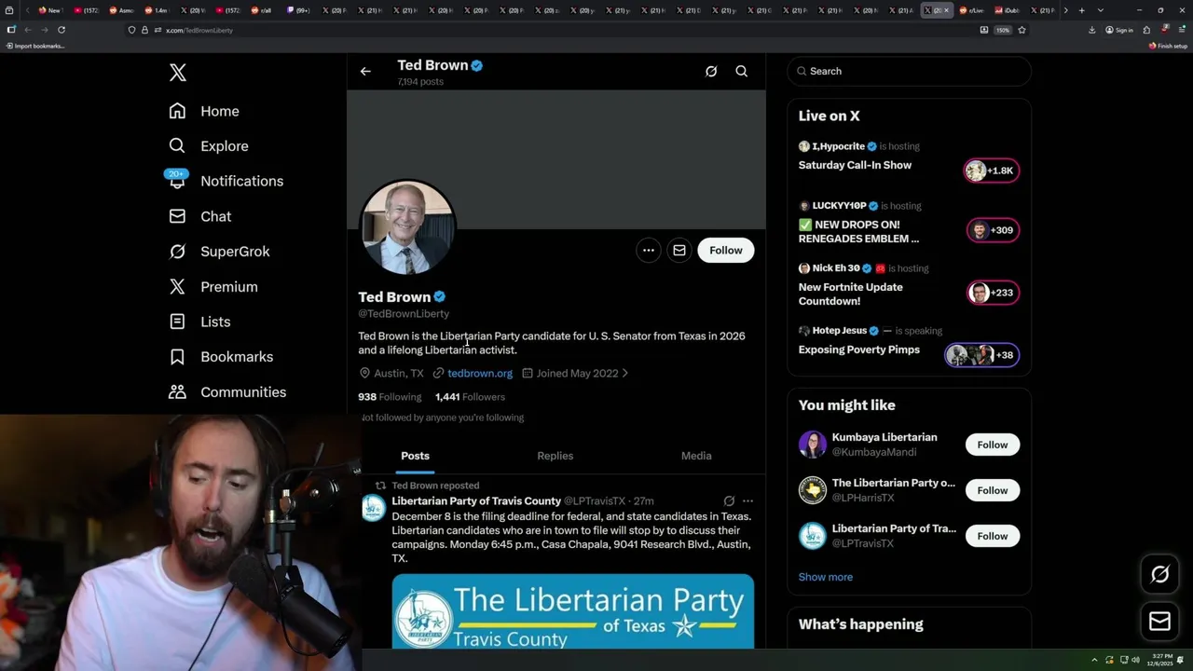Click the I,Hypocrite host name

(x=839, y=146)
